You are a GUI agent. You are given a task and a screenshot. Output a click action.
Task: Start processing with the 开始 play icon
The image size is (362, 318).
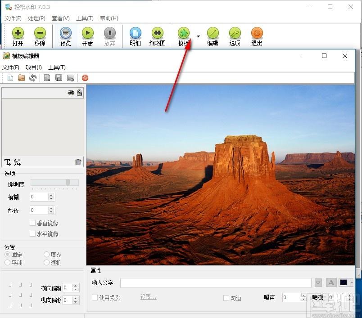[88, 33]
